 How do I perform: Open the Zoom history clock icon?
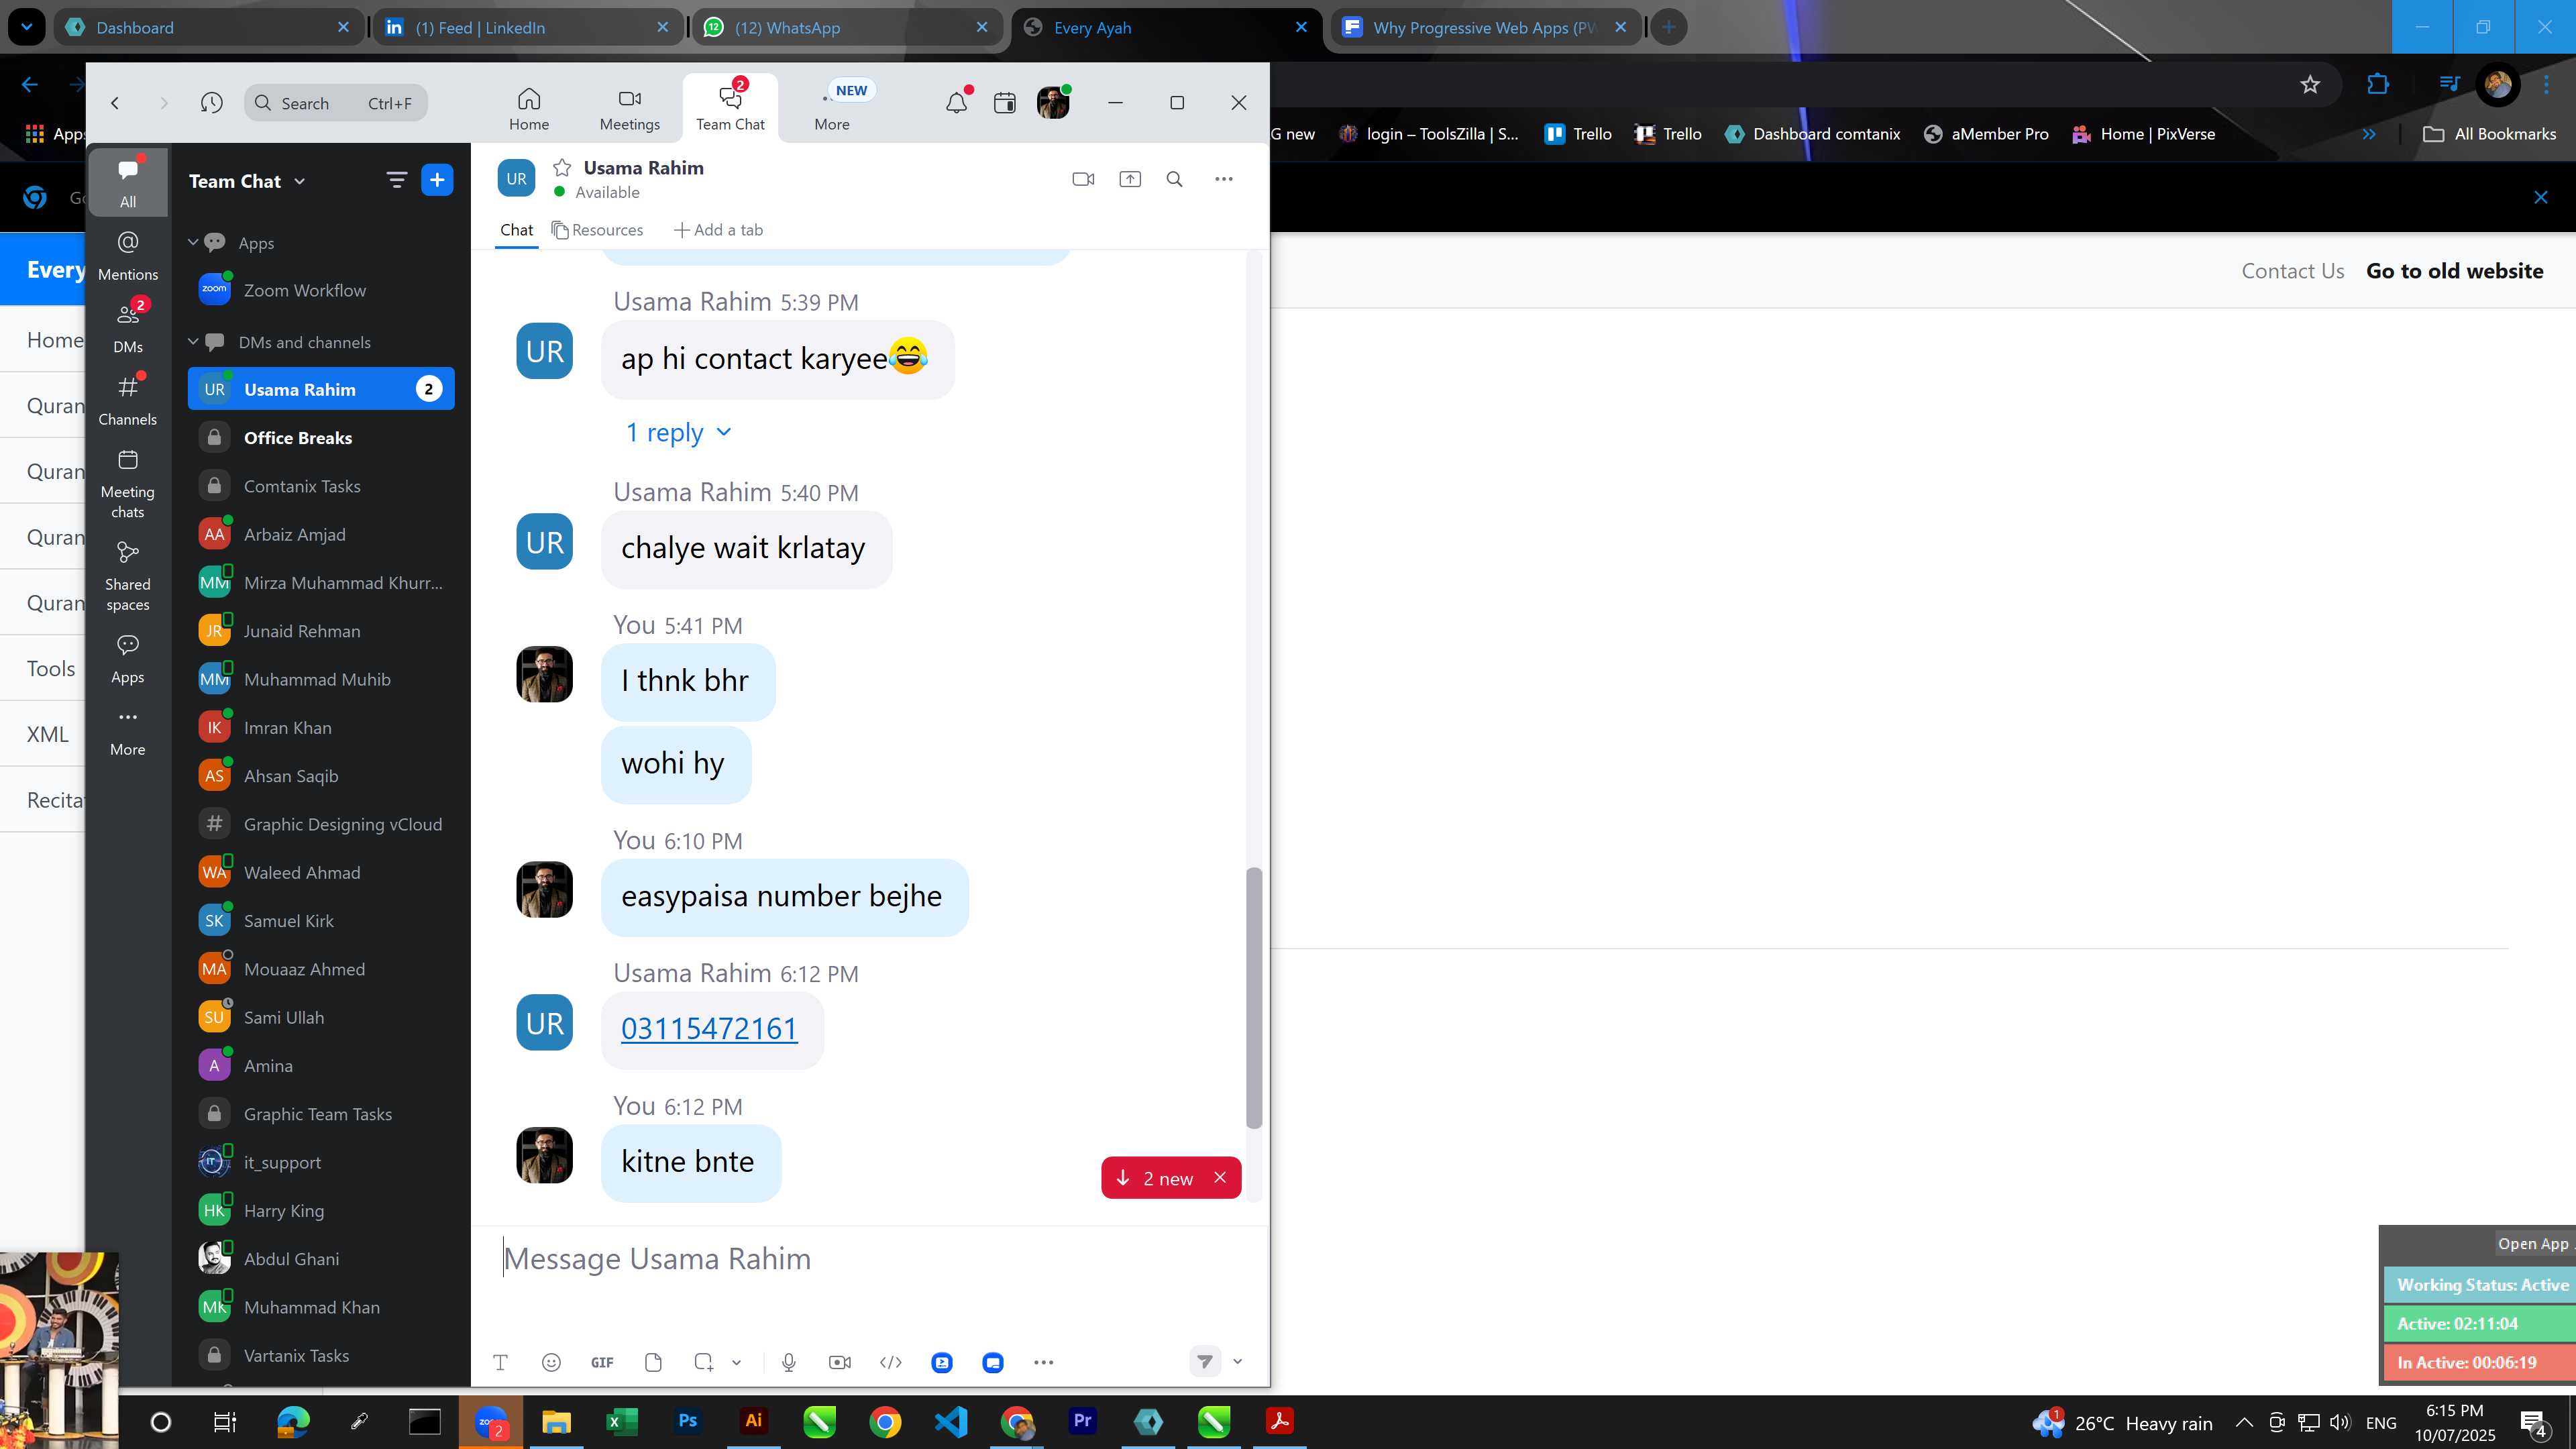(x=211, y=103)
